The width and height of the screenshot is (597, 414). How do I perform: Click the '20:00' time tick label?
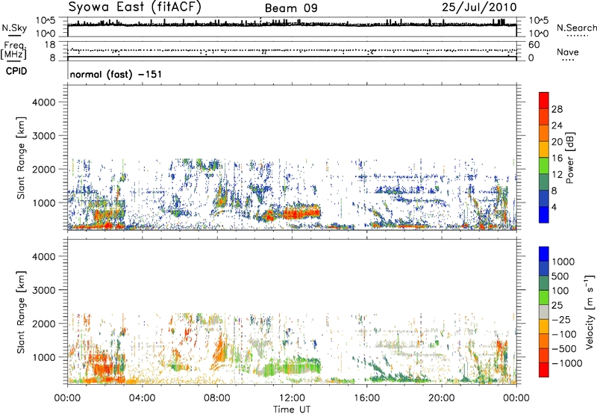[442, 398]
